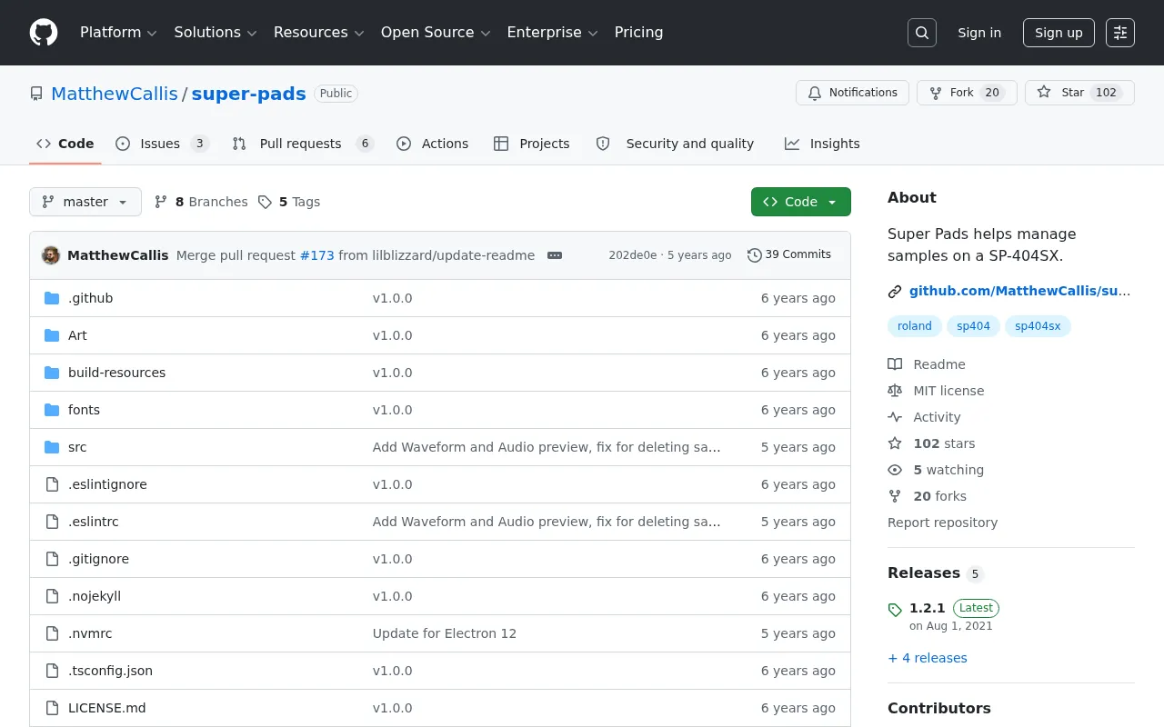Click Report repository link
The height and width of the screenshot is (727, 1164).
942,523
